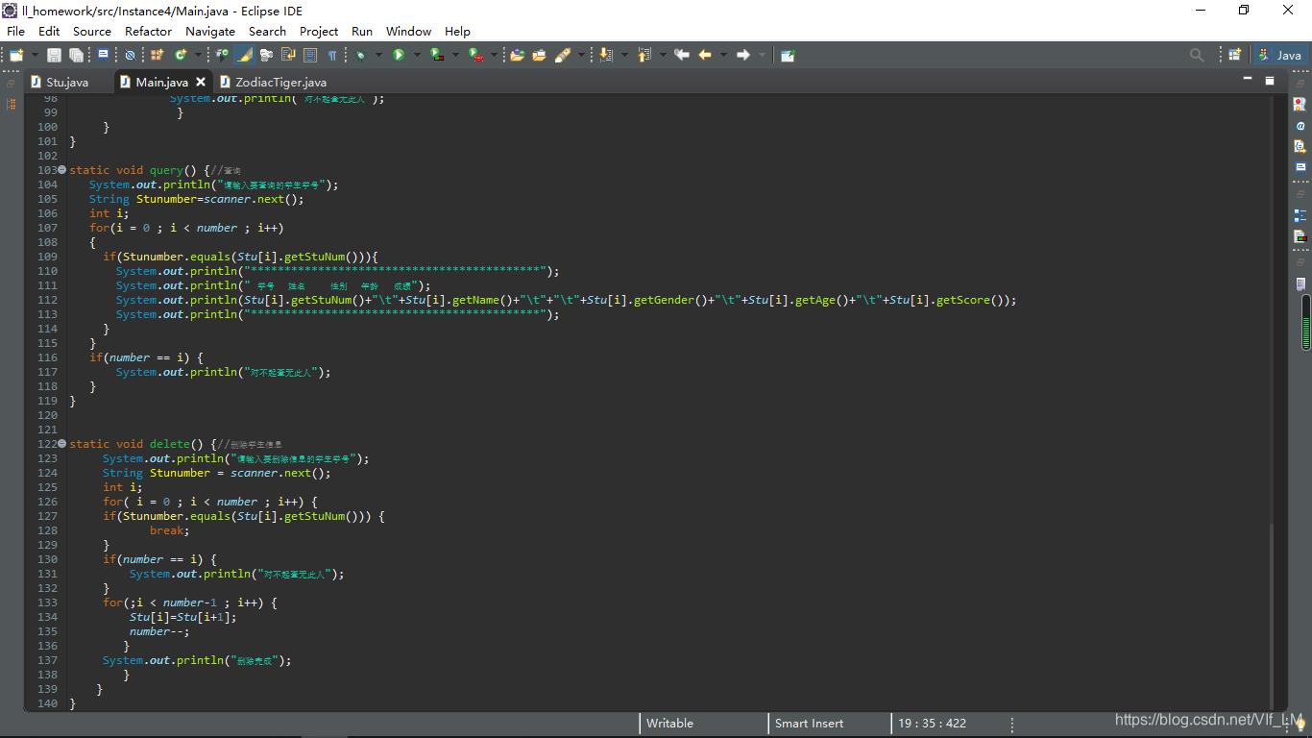Viewport: 1312px width, 738px height.
Task: Open the Outline view icon
Action: (1300, 215)
